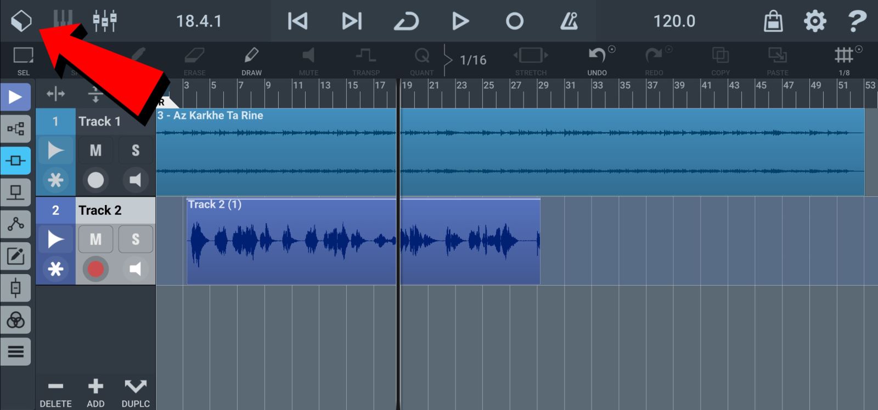
Task: Click the UNDO arrow
Action: [x=597, y=61]
